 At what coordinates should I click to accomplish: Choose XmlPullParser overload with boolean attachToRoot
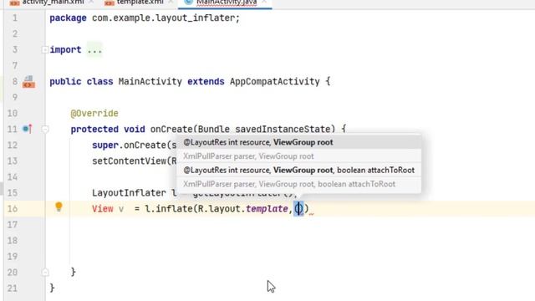pyautogui.click(x=298, y=184)
